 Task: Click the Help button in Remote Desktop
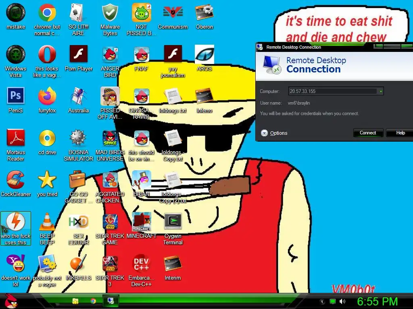tap(400, 133)
